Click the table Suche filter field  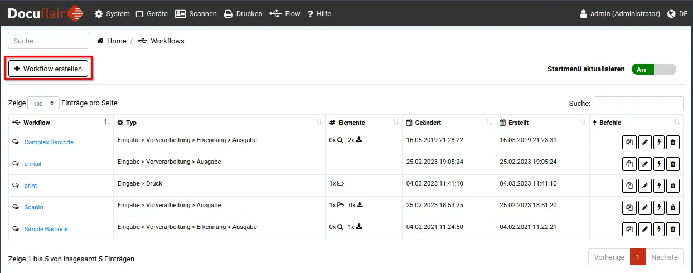[x=638, y=104]
